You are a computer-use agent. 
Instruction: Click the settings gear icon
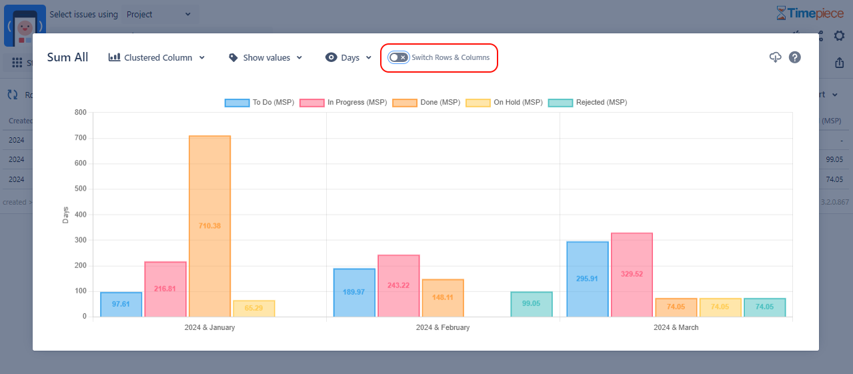(839, 36)
